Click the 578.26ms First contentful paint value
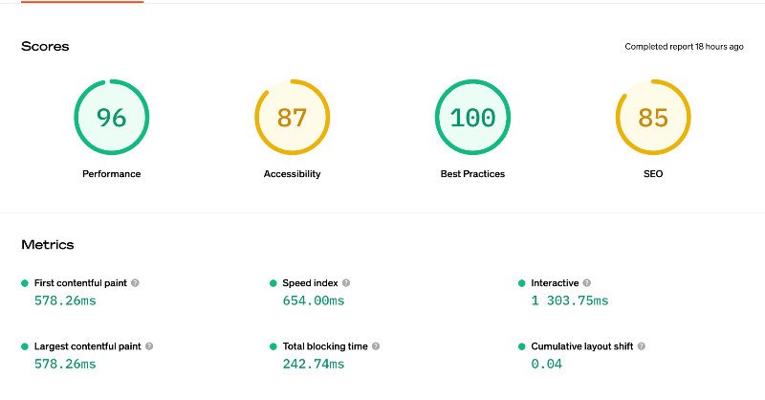 [65, 300]
